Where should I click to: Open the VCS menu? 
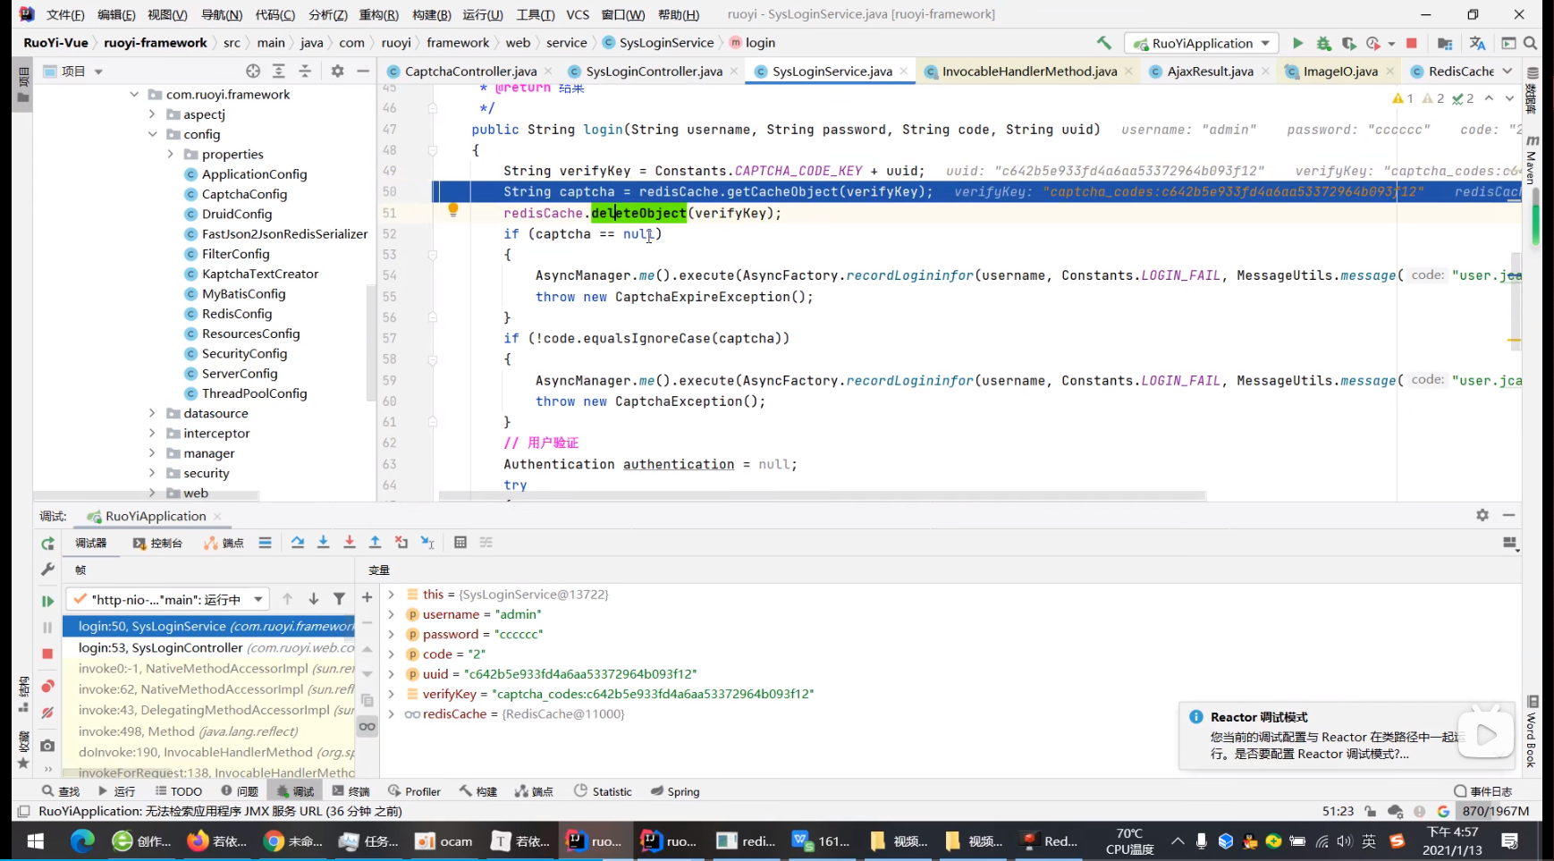coord(578,14)
